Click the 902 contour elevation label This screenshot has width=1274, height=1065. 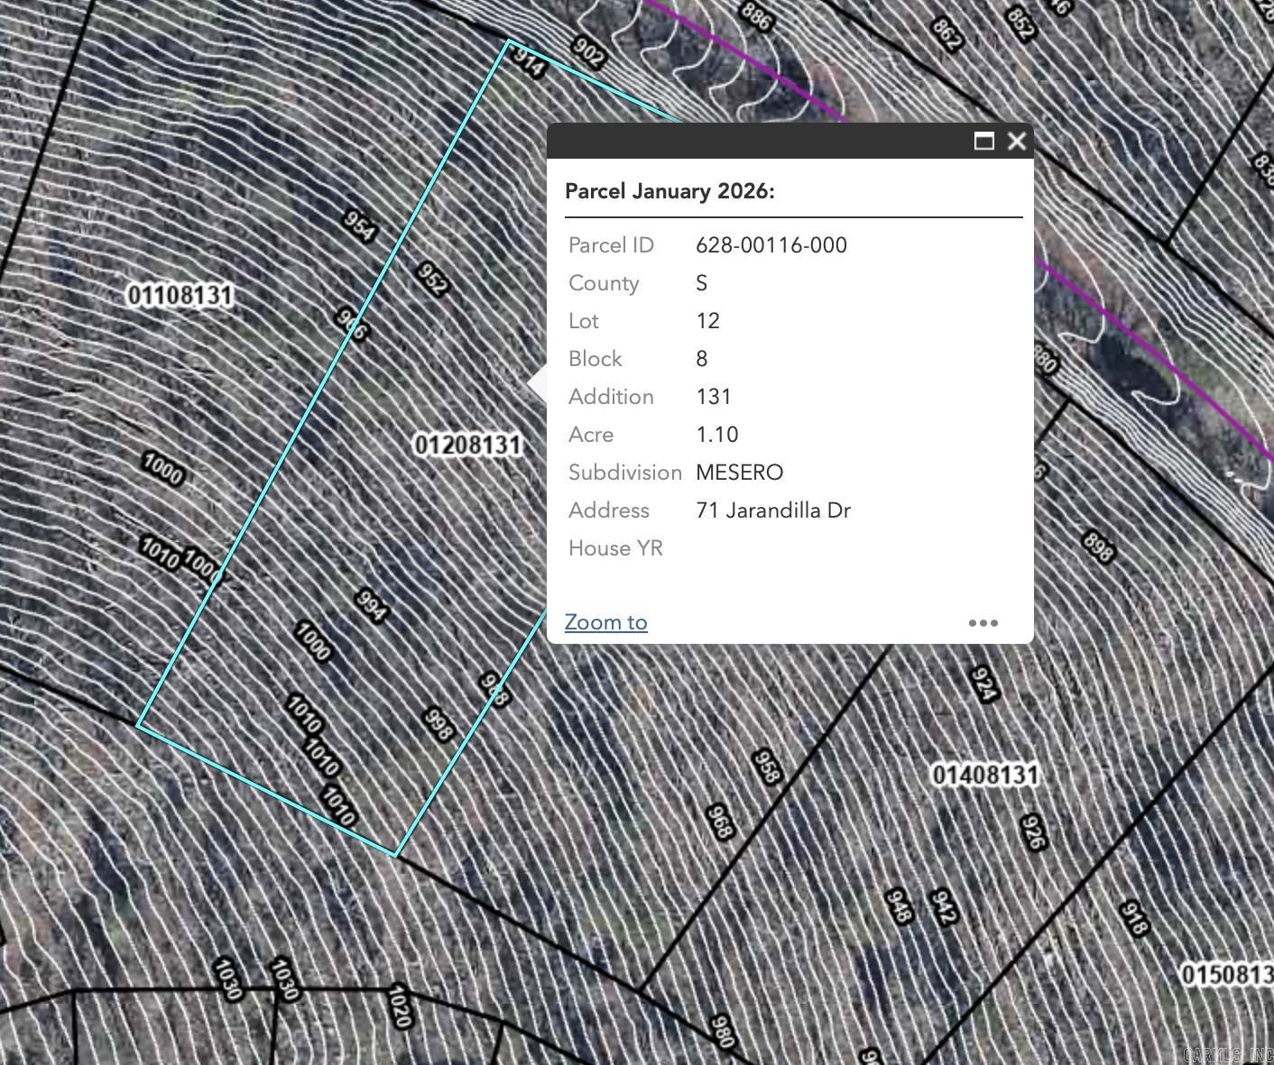[588, 51]
